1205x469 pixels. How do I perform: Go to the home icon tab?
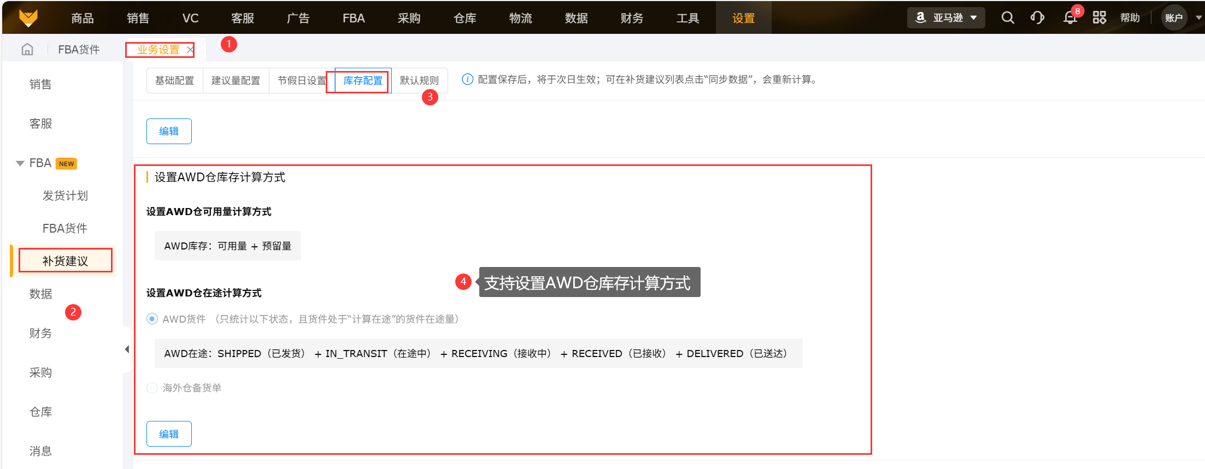tap(27, 50)
